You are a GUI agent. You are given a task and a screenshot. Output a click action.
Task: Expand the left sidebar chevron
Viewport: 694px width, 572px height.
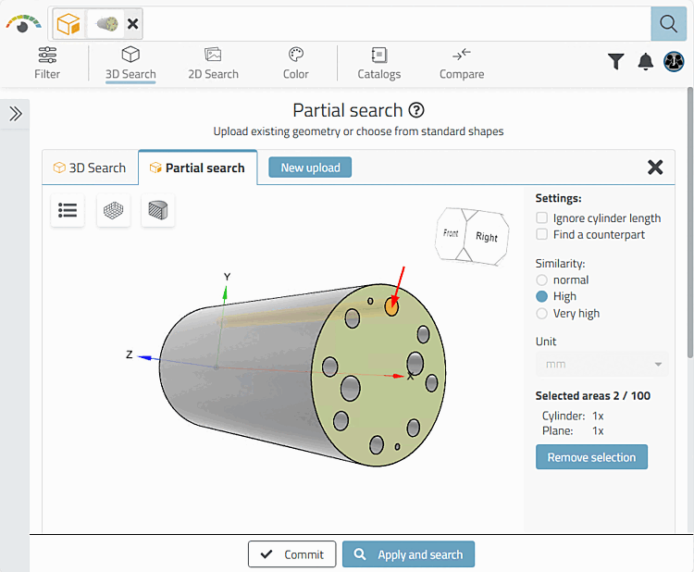pos(16,114)
